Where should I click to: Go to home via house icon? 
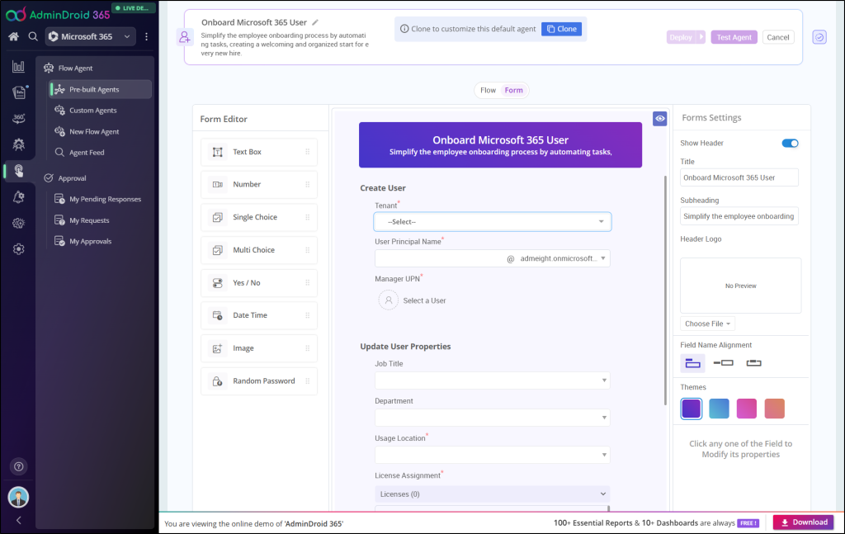(13, 36)
